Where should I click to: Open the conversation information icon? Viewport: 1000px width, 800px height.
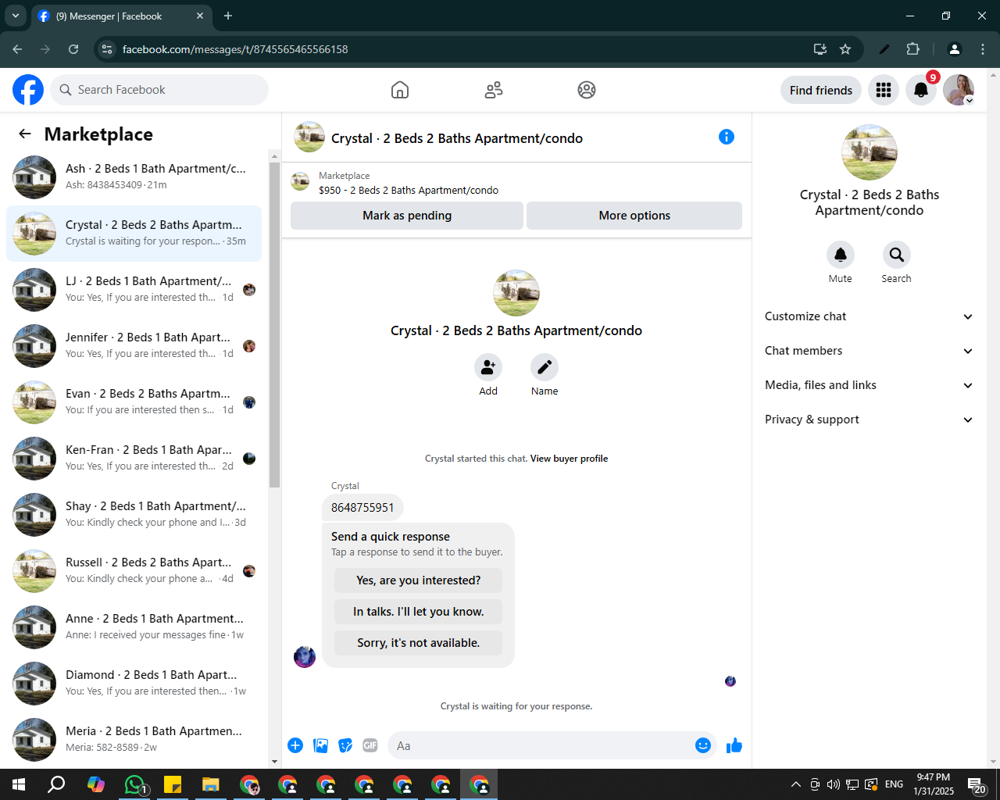(727, 137)
